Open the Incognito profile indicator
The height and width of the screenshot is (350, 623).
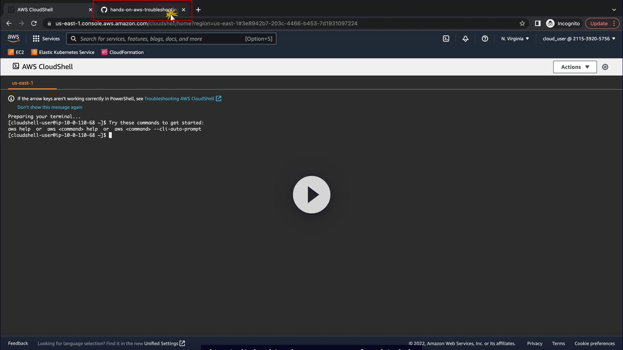pos(563,23)
